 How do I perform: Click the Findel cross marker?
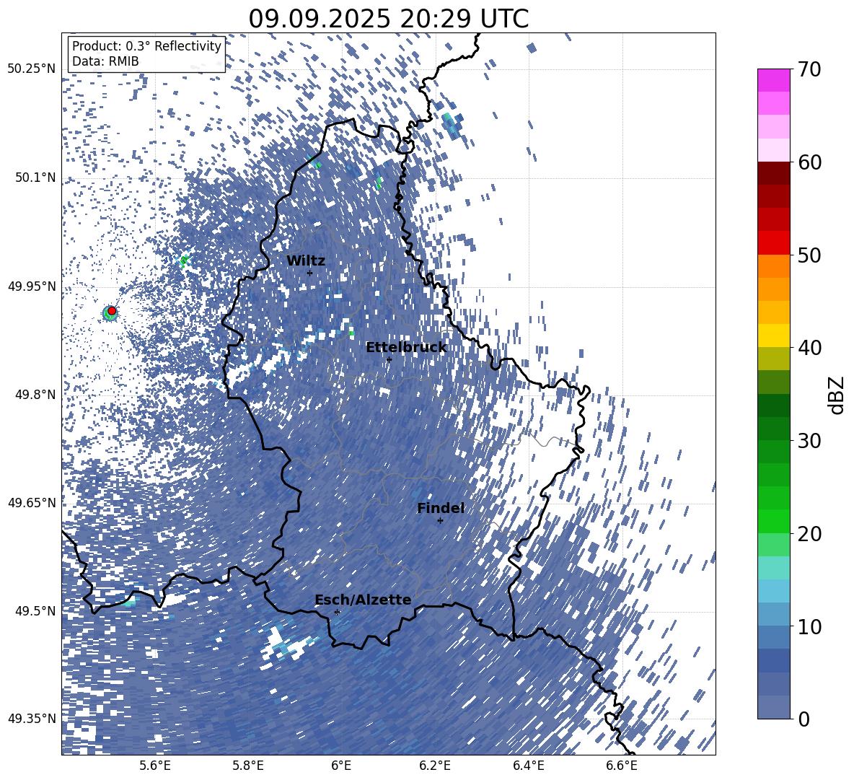(440, 521)
